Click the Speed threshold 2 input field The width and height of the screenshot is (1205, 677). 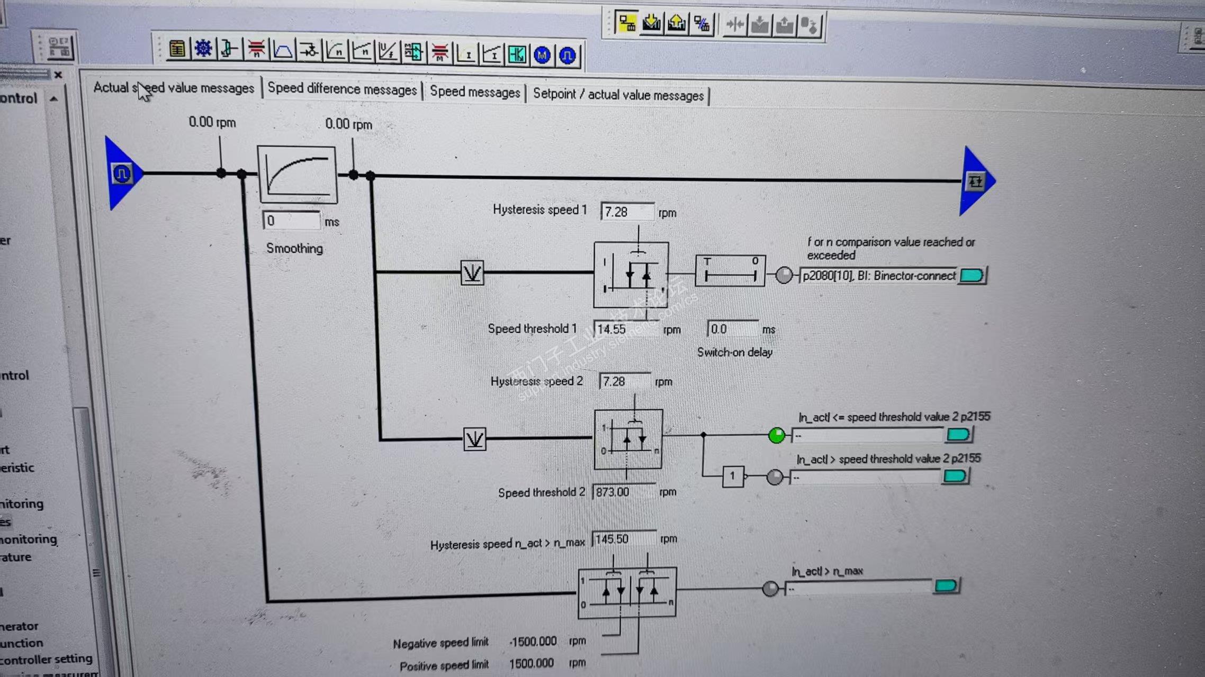(623, 492)
